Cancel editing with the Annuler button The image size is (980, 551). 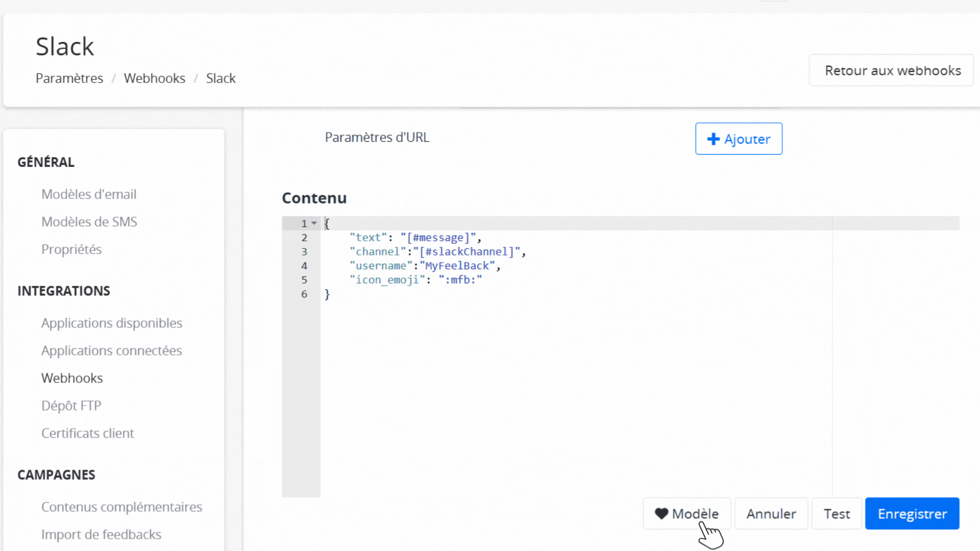[771, 513]
